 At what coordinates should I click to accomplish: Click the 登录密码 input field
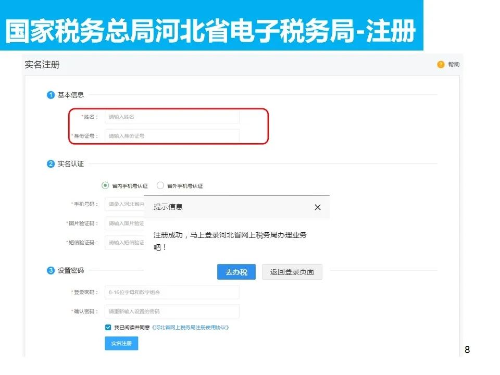tap(172, 292)
